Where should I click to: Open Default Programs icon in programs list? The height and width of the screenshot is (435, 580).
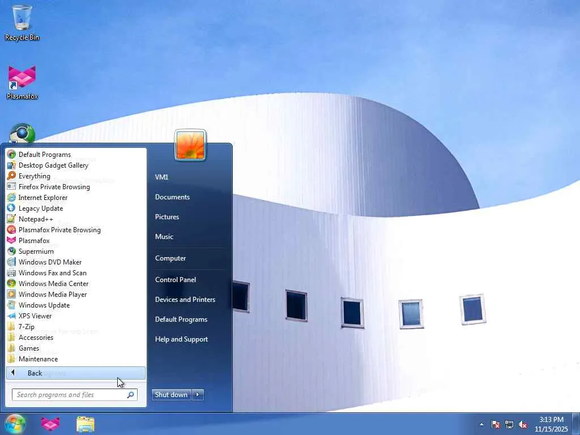click(x=11, y=154)
